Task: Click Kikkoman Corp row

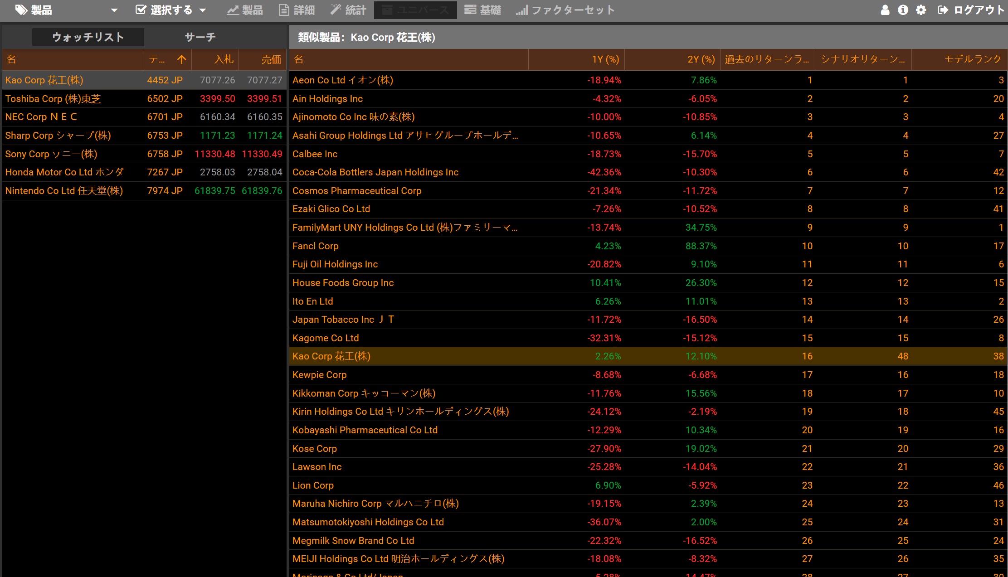Action: [x=648, y=393]
